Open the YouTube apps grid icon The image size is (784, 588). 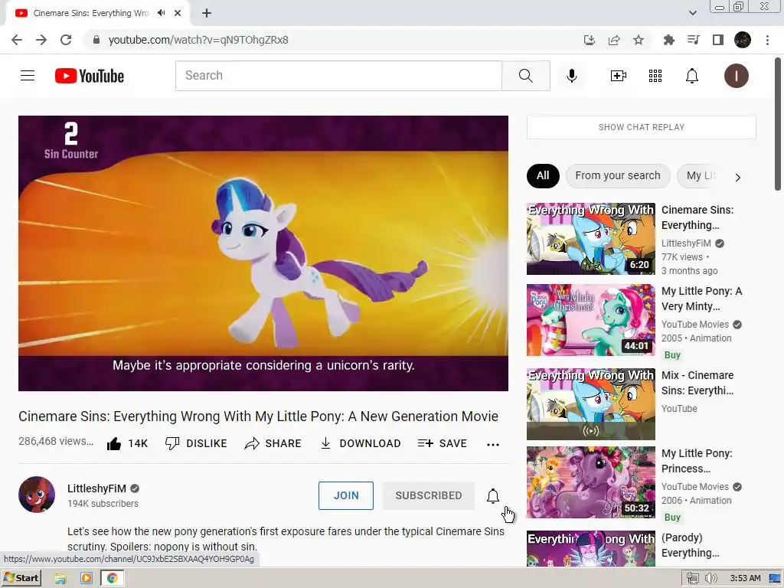[655, 76]
